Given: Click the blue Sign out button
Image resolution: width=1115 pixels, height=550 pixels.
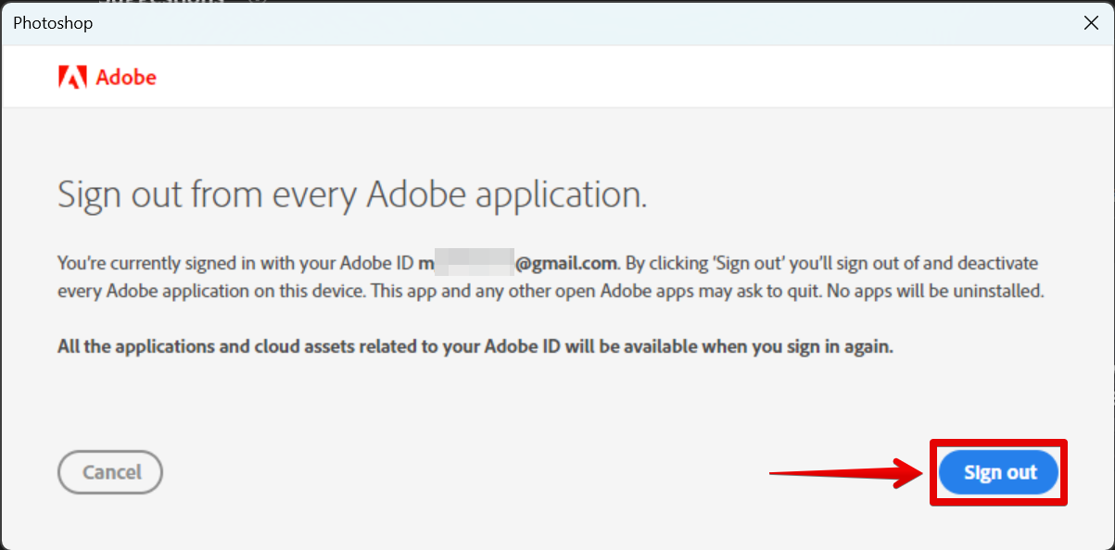Looking at the screenshot, I should (998, 472).
